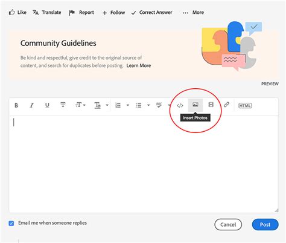Expand the numbered list dropdown arrow

(x=128, y=105)
